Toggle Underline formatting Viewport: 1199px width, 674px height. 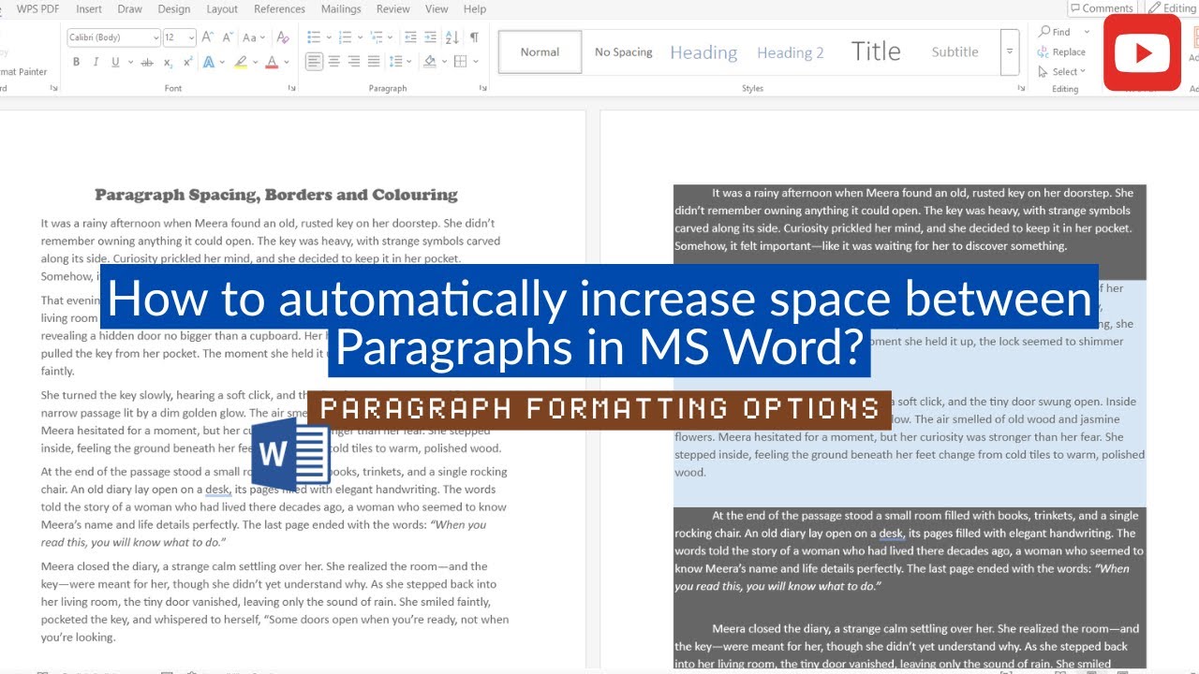[115, 62]
